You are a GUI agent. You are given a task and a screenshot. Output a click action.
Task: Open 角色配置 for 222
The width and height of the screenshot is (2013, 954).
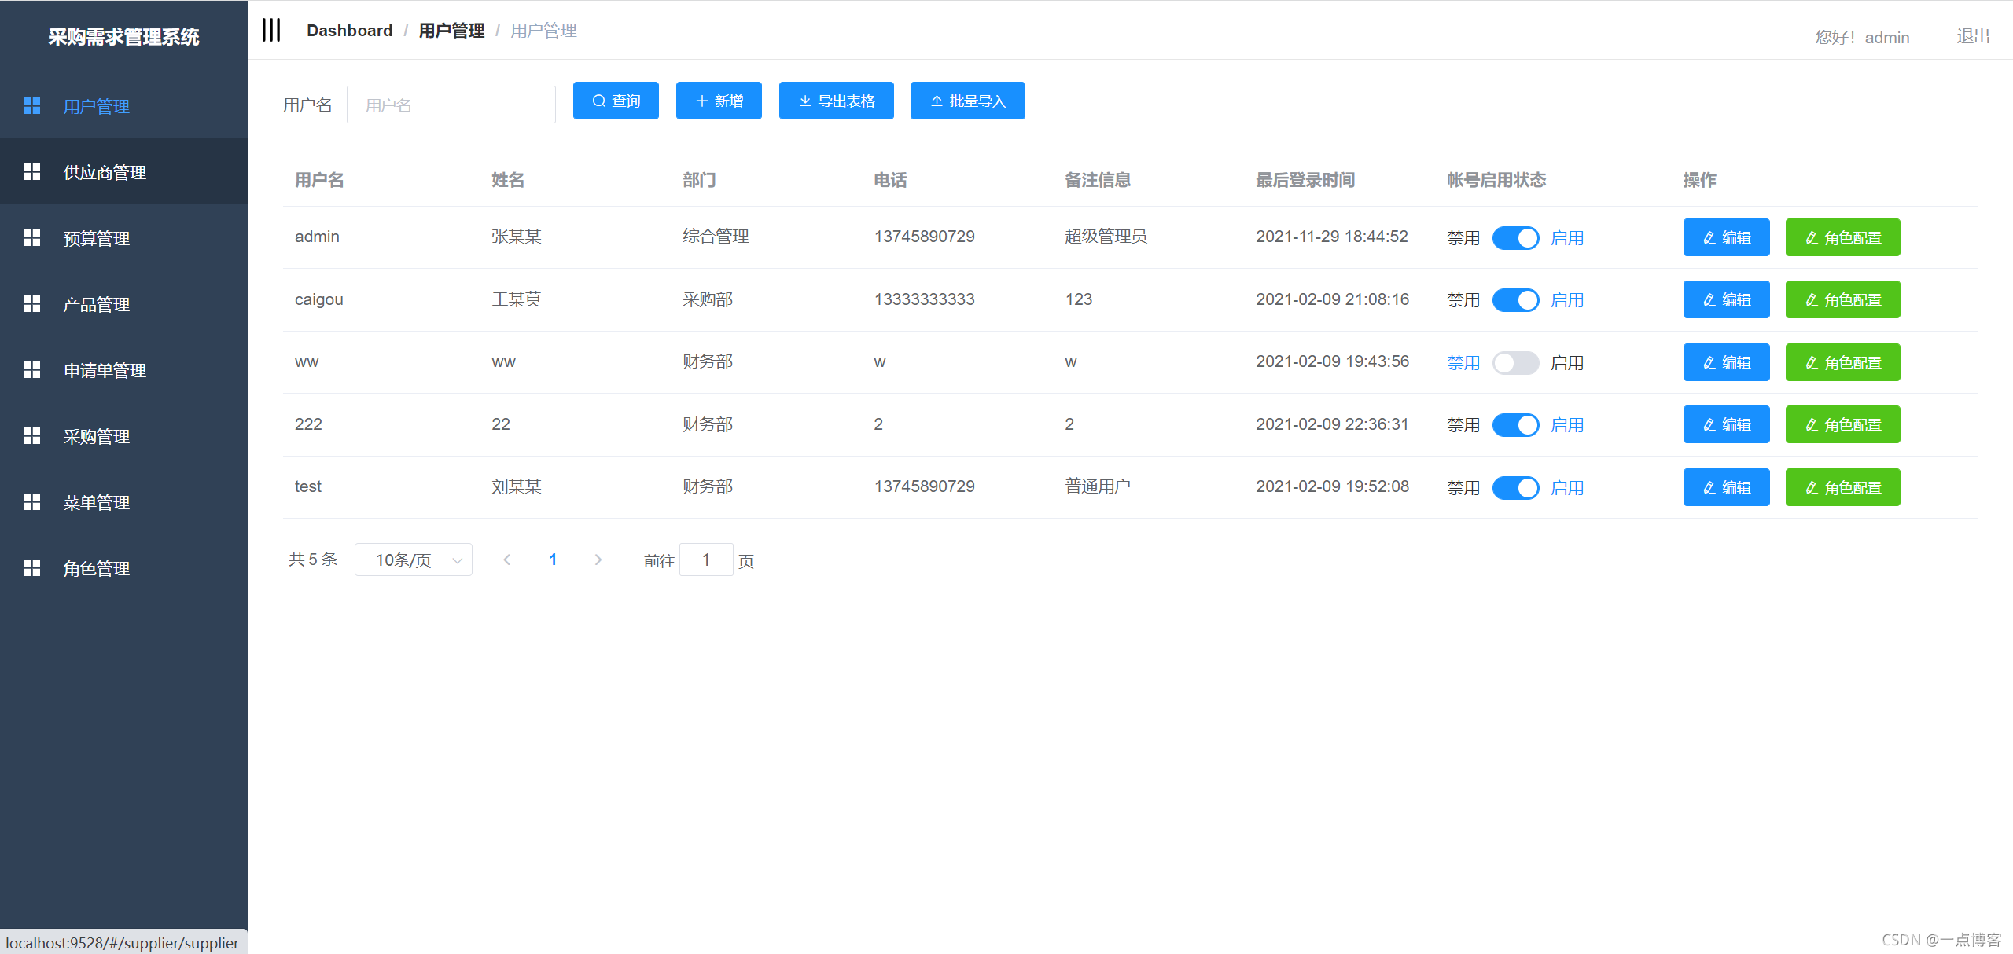(1842, 424)
